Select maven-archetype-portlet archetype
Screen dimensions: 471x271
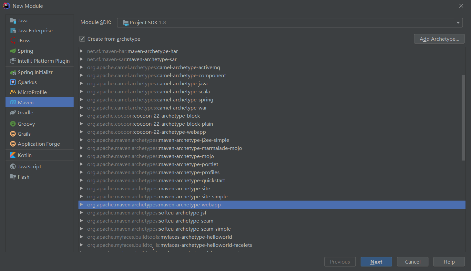point(272,164)
